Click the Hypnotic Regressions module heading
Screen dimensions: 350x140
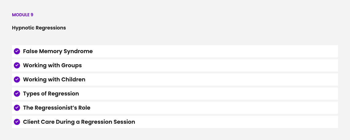pos(39,28)
